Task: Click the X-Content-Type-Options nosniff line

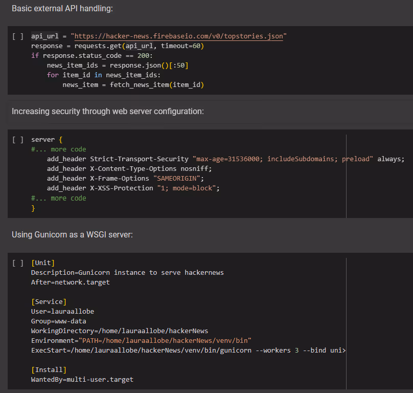Action: point(129,169)
